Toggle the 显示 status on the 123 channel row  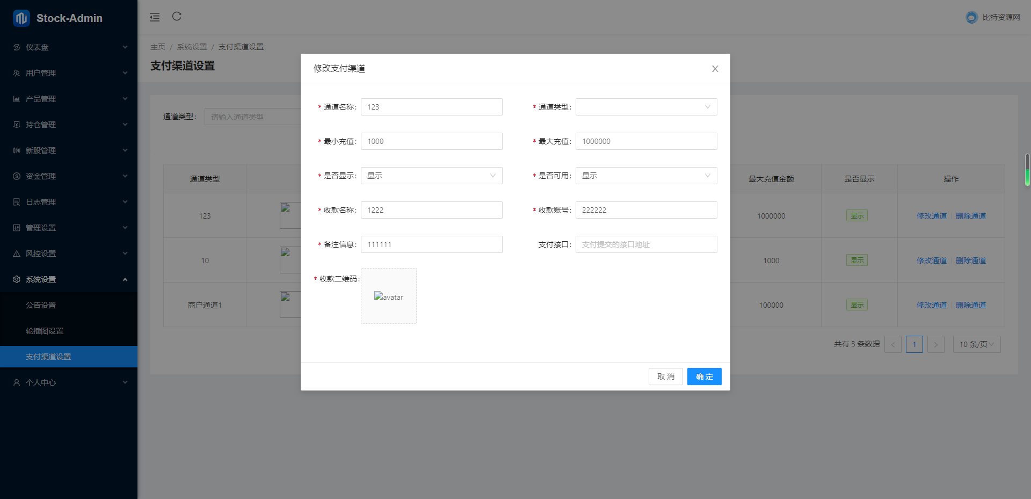coord(856,215)
